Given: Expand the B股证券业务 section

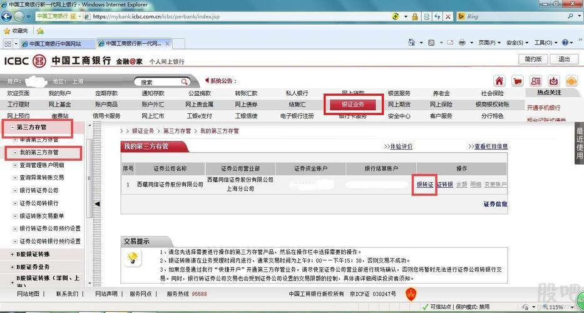Looking at the screenshot, I should pyautogui.click(x=13, y=267).
